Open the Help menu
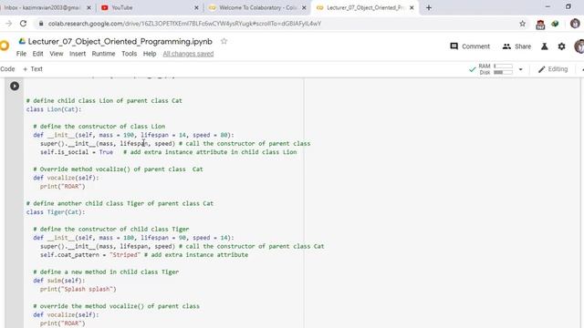 [x=150, y=54]
